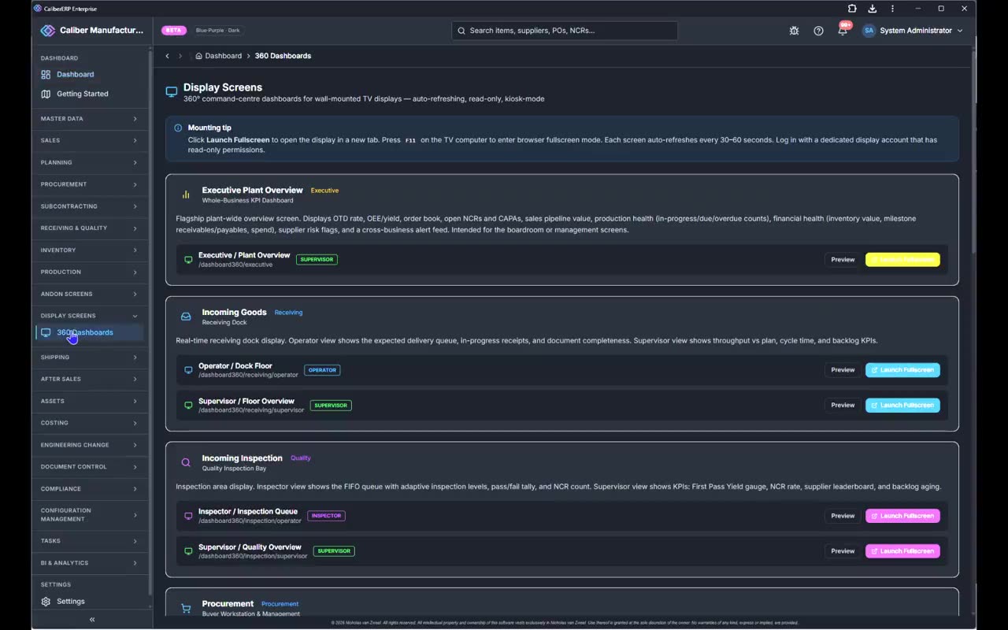Expand the Subcontracting section
Screen dimensions: 1008x630
(90, 206)
